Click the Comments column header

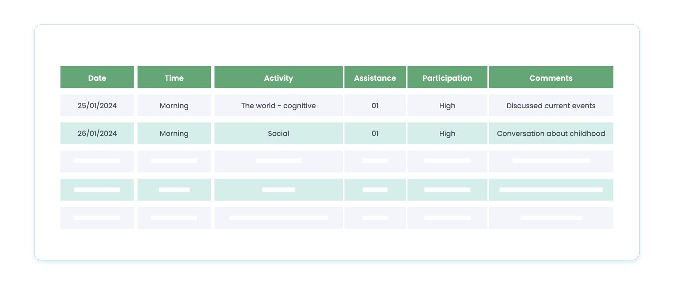pyautogui.click(x=551, y=78)
